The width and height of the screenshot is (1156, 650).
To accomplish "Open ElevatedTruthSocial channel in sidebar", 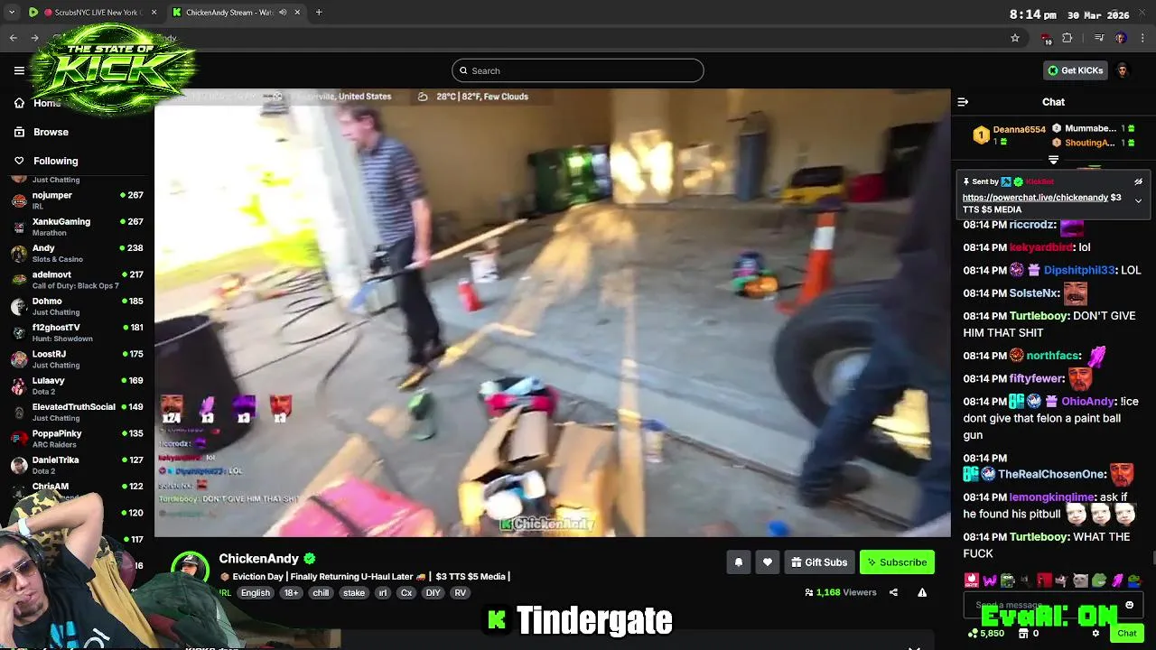I will point(78,412).
